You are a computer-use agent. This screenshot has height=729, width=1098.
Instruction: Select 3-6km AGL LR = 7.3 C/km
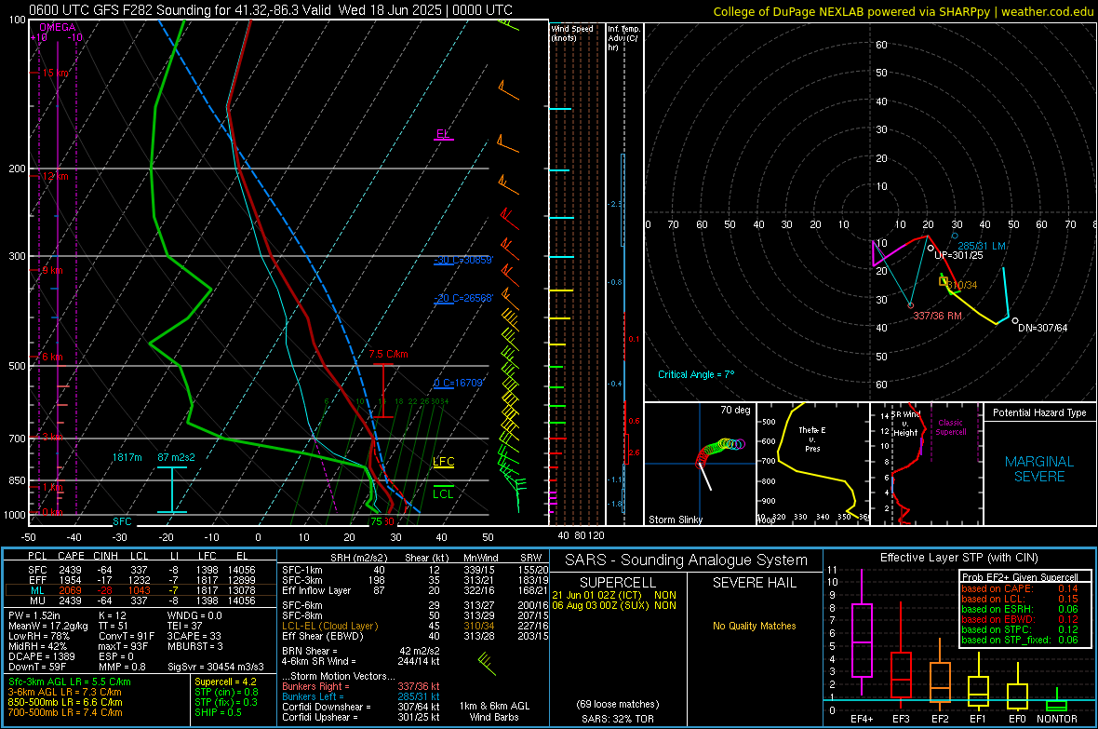tap(64, 692)
